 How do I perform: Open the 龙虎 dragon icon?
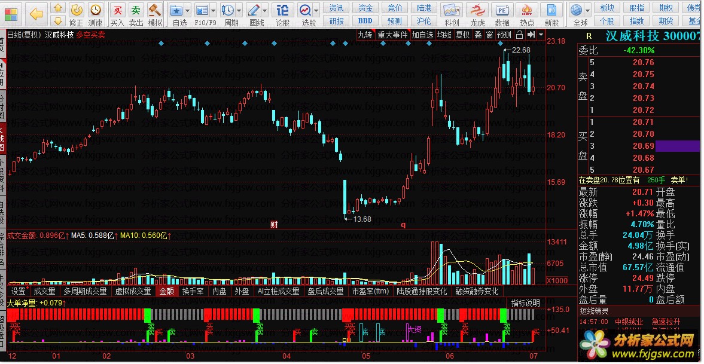pyautogui.click(x=477, y=10)
